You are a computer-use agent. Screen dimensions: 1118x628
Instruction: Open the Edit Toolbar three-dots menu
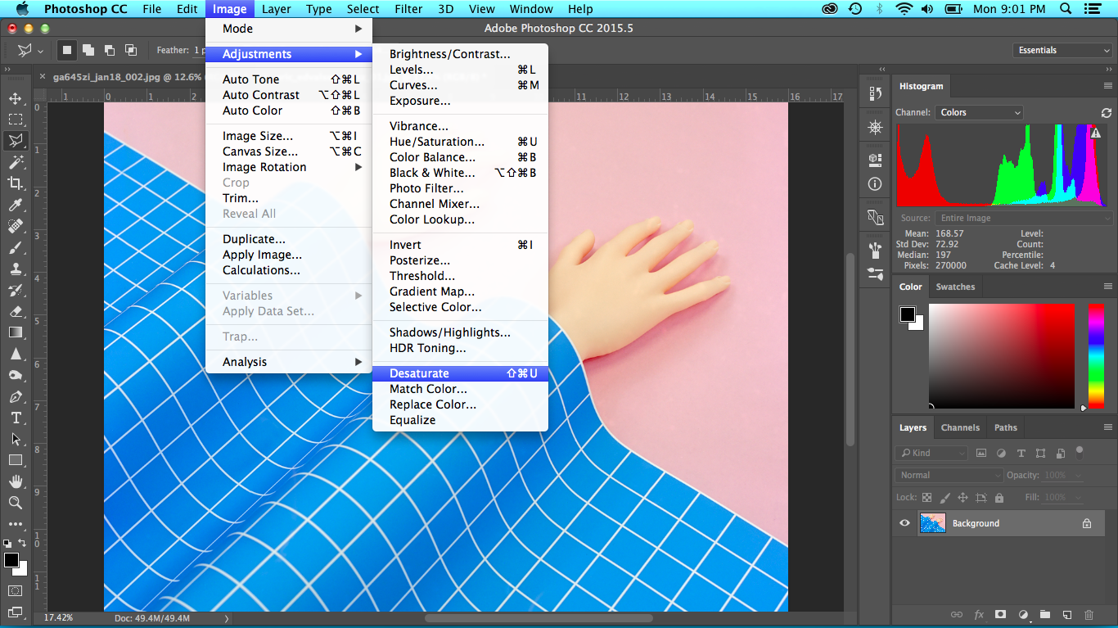[16, 523]
